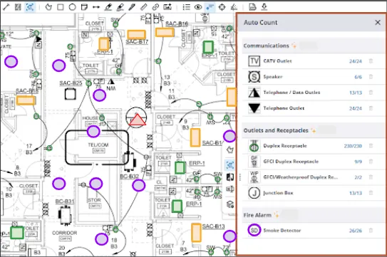
Task: Click the sparkle icon beside Outlets and Receptacles
Action: point(314,130)
